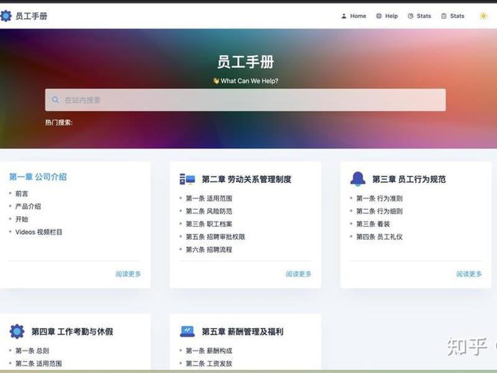
Task: Click the bell icon of 第三章
Action: (358, 179)
